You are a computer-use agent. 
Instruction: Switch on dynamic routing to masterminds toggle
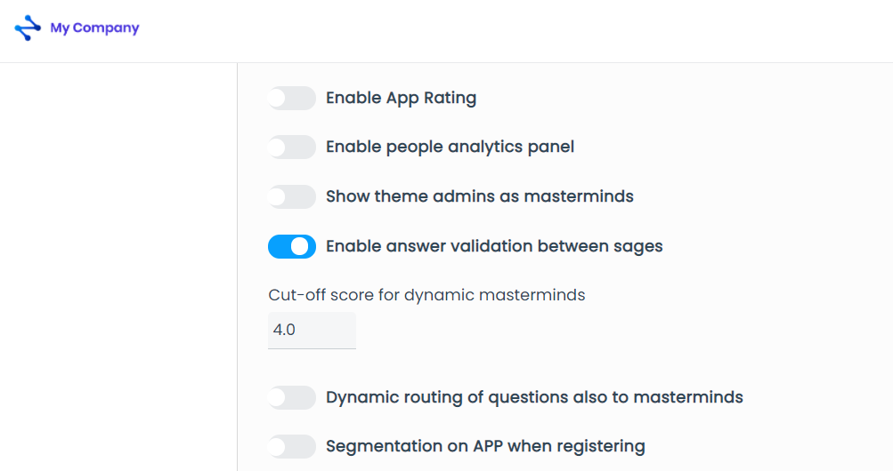coord(292,398)
